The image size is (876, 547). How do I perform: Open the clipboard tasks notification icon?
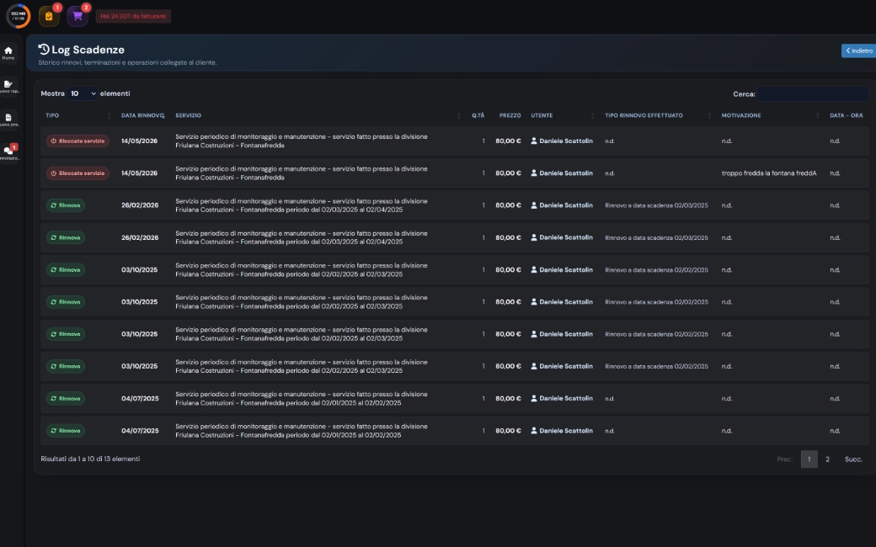click(49, 16)
